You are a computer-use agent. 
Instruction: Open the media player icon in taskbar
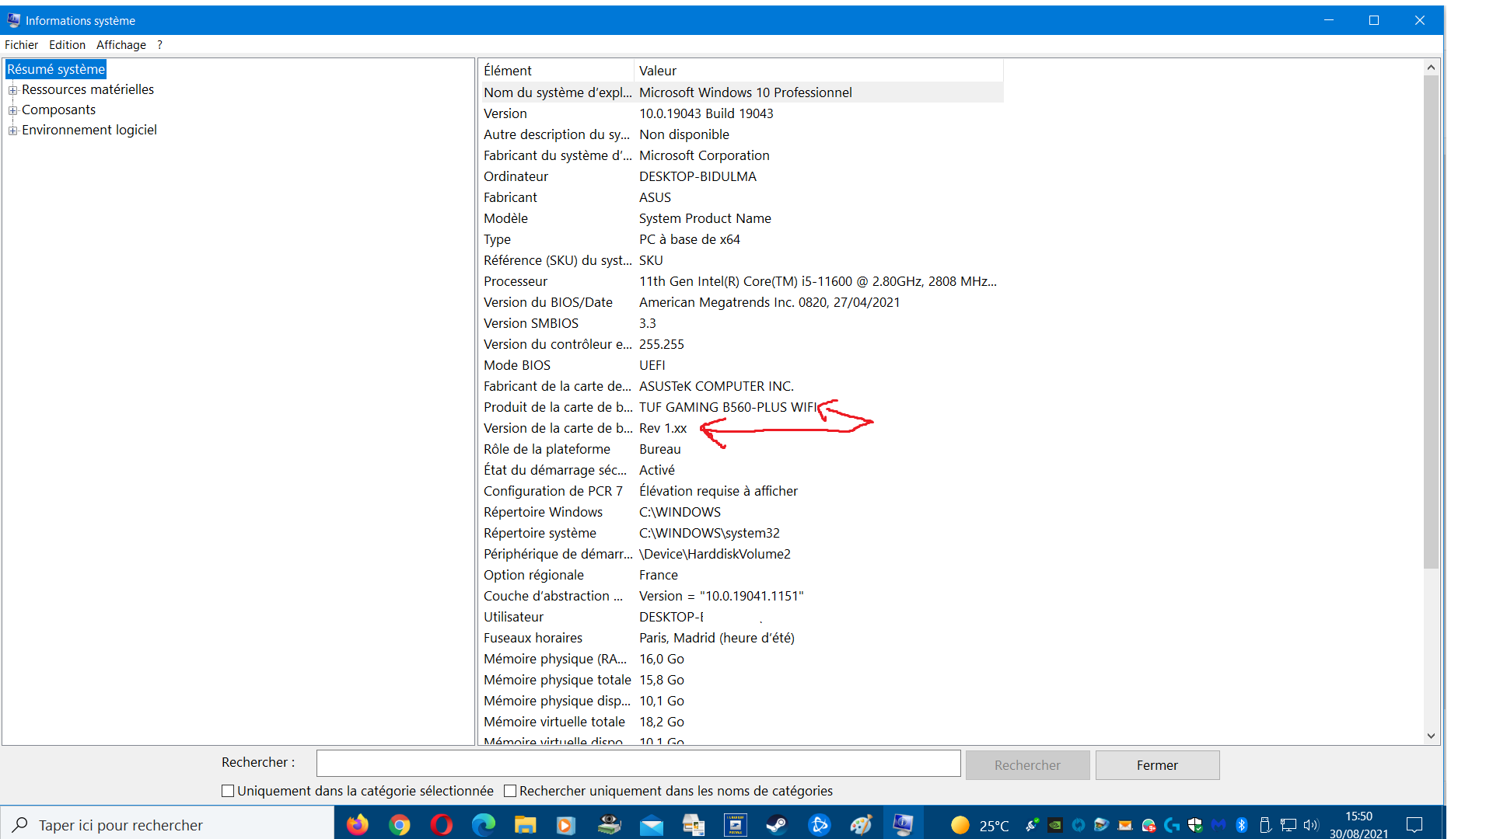pyautogui.click(x=568, y=825)
